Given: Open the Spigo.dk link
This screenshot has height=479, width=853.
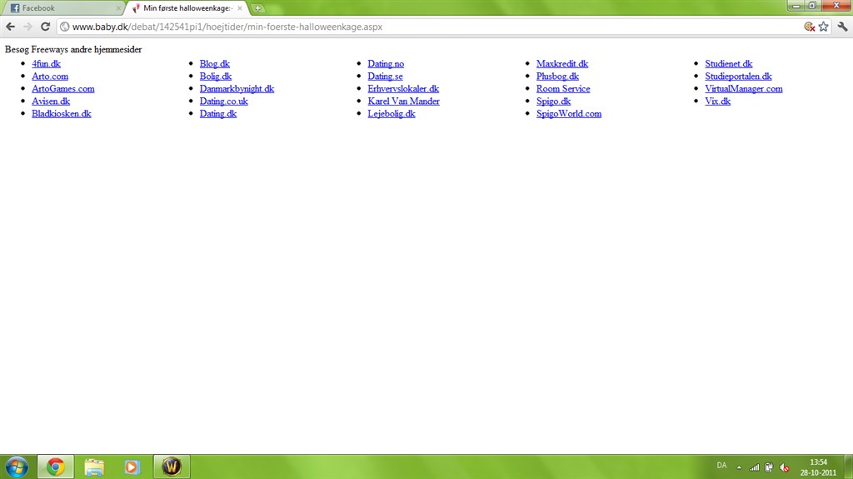Looking at the screenshot, I should (553, 101).
